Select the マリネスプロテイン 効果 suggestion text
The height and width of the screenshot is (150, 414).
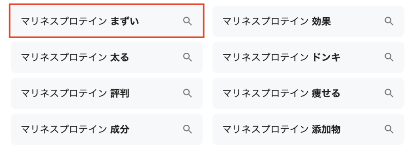click(x=277, y=21)
